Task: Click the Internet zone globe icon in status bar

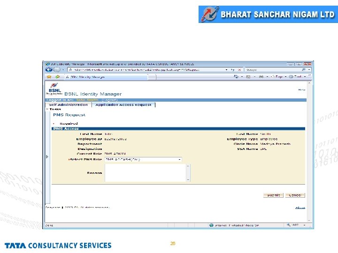Action: coord(211,225)
